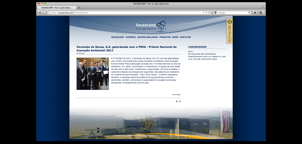The image size is (302, 144).
Task: Click the reload page icon
Action: point(209,12)
